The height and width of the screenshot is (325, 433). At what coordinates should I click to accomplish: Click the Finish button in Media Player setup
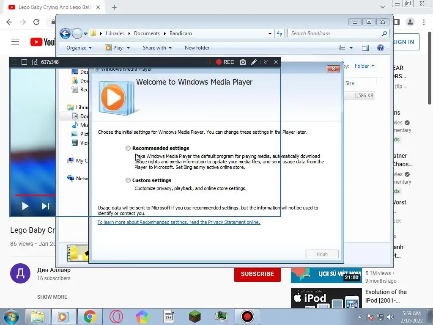click(322, 254)
